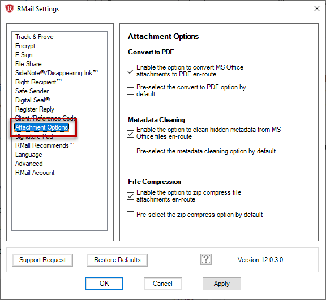Viewport: 326px width, 300px height.
Task: Close the RMail Settings window
Action: click(x=316, y=8)
